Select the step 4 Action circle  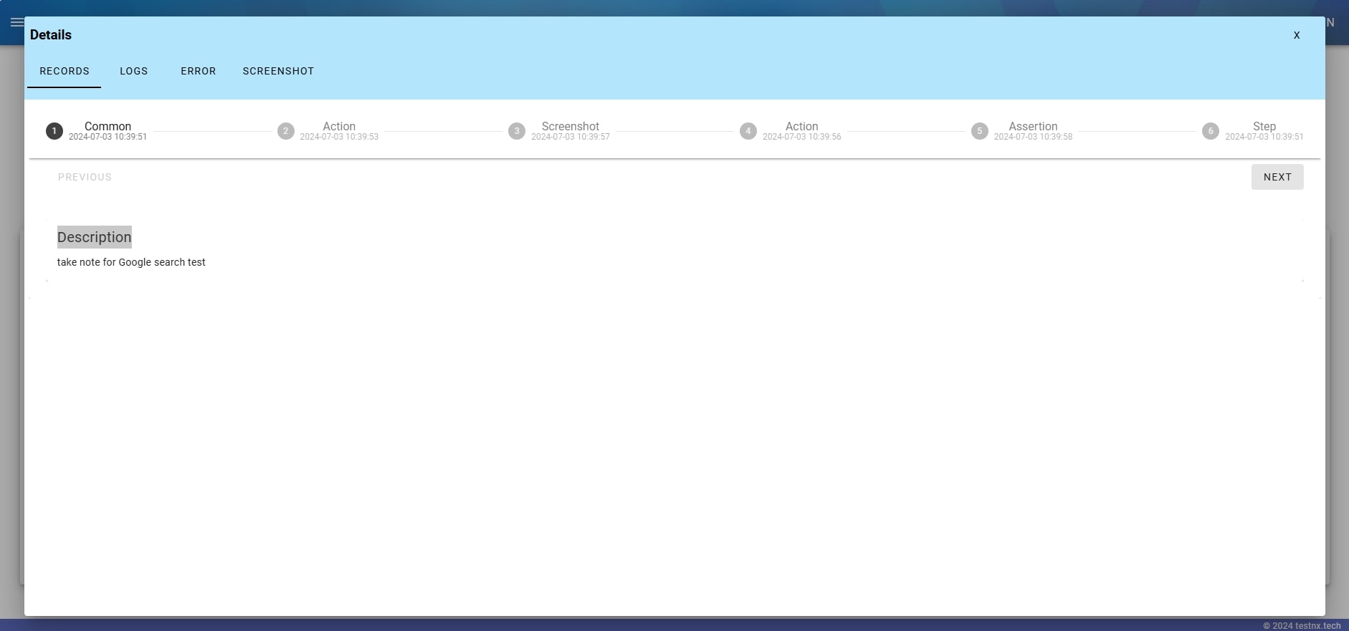[x=748, y=131]
